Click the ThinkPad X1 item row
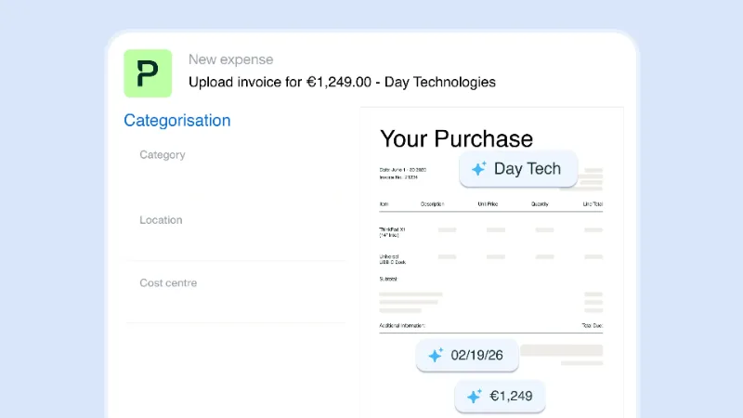The width and height of the screenshot is (743, 418). 491,232
